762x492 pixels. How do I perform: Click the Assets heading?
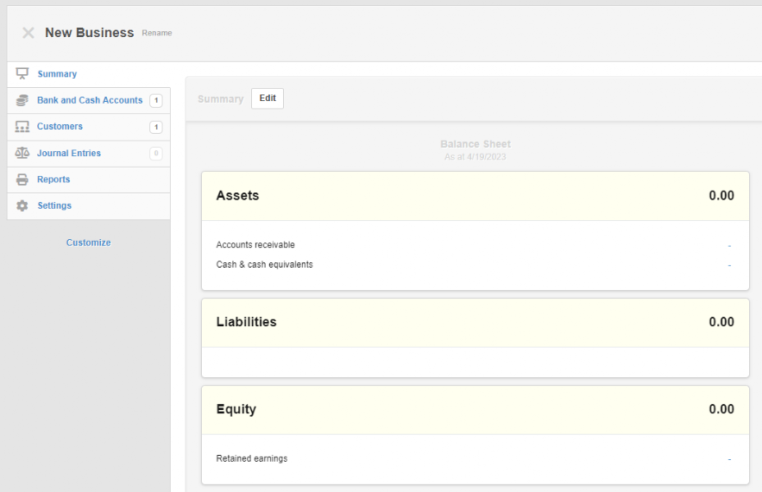coord(237,195)
